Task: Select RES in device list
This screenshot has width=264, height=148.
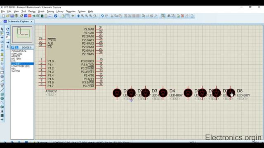Action: (14, 69)
